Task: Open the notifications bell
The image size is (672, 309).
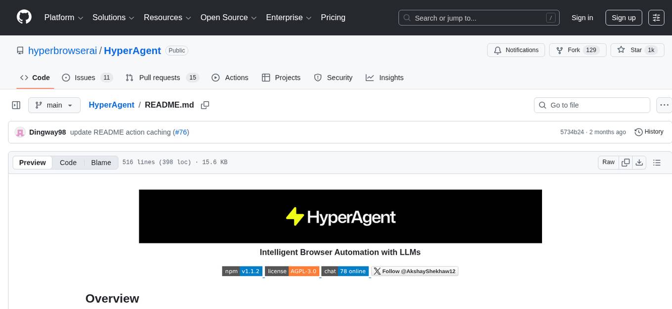Action: tap(497, 50)
